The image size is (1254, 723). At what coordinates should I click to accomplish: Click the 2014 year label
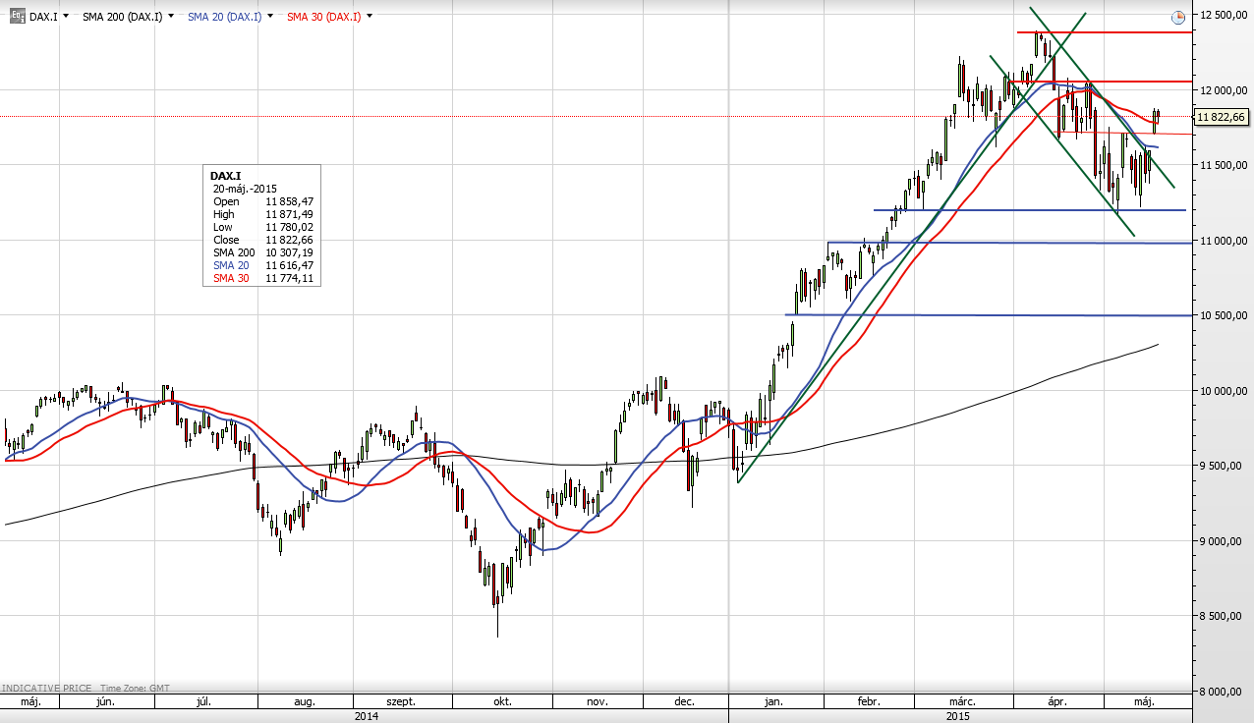click(366, 716)
